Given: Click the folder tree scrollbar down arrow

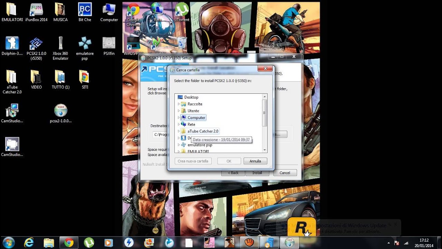Looking at the screenshot, I should [265, 150].
